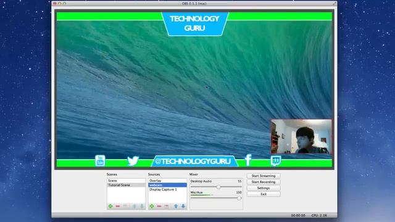Image resolution: width=395 pixels, height=222 pixels.
Task: Click the Mic/Aux label
Action: click(196, 192)
